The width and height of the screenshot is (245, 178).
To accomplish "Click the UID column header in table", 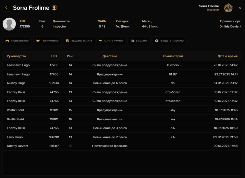I will [x=54, y=56].
